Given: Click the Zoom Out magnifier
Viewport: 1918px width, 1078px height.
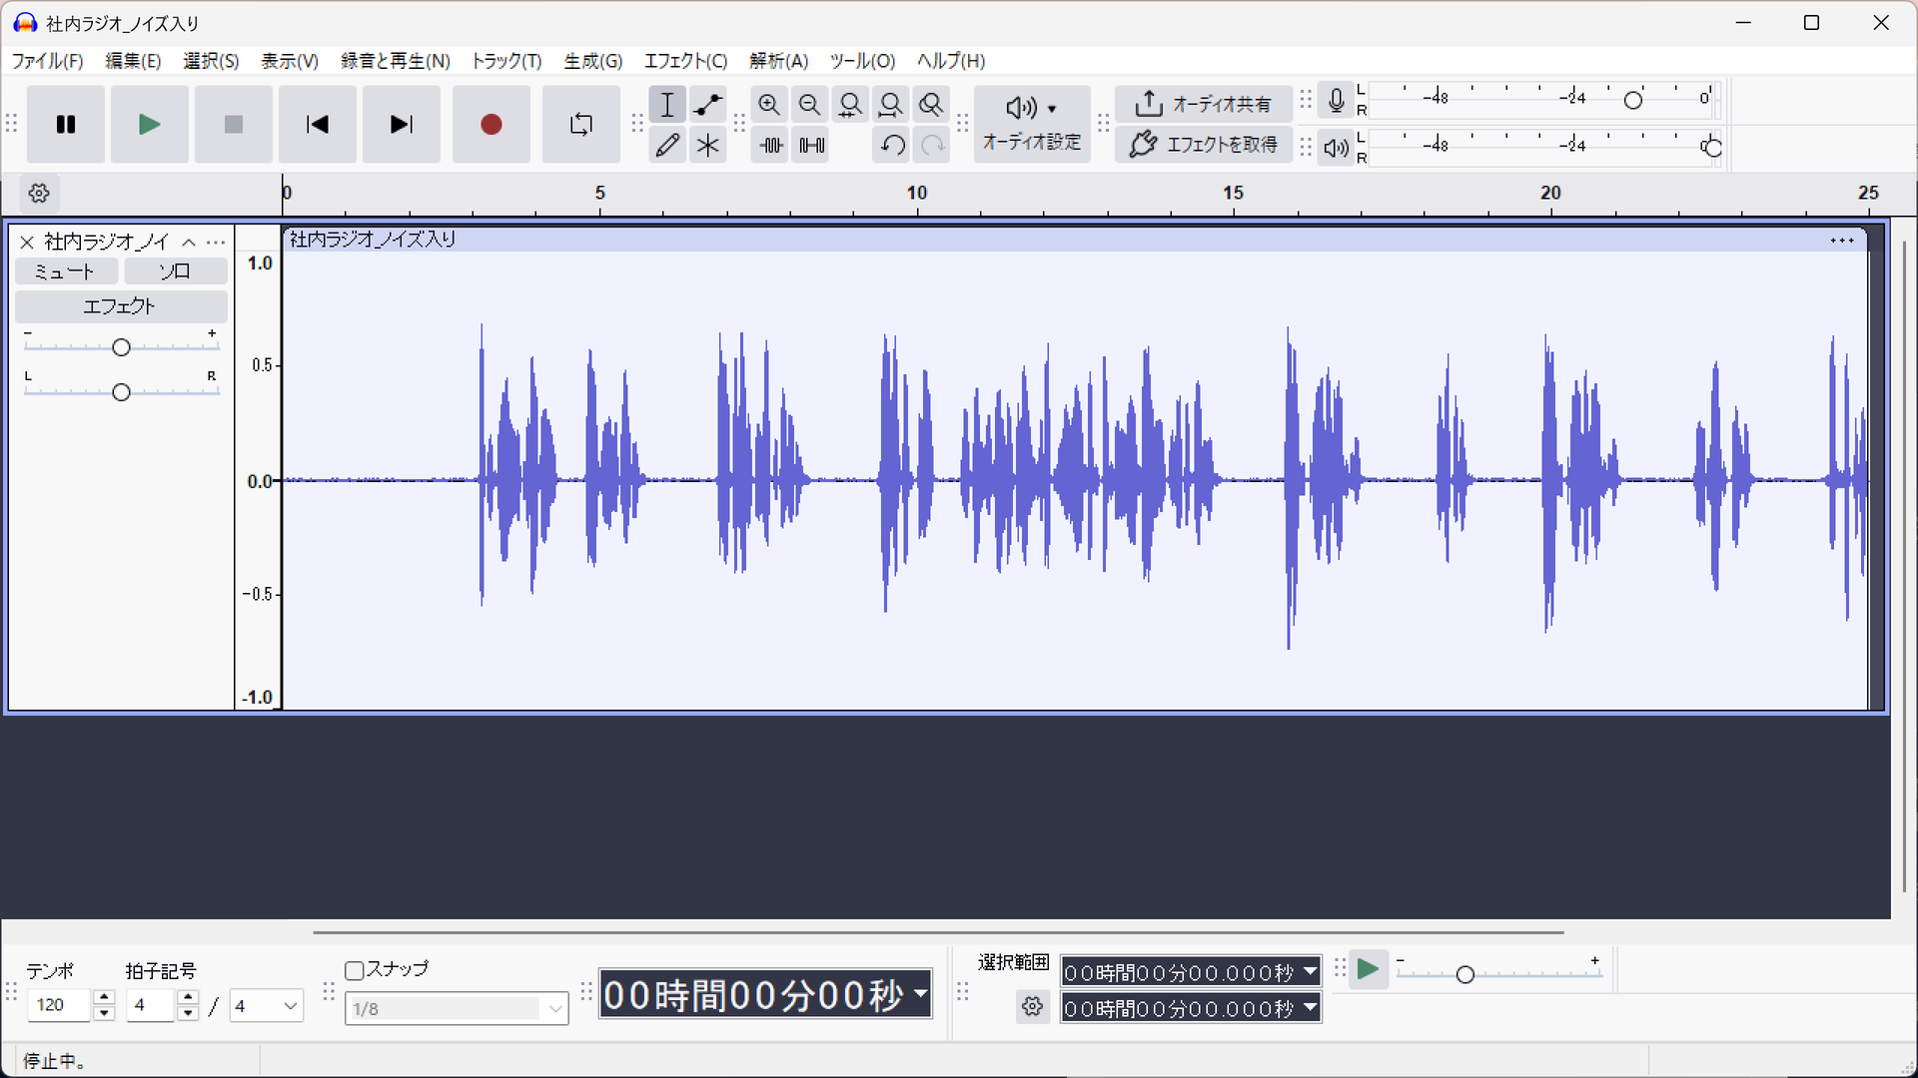Looking at the screenshot, I should pos(810,105).
